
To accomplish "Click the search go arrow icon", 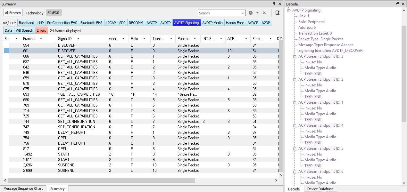I will coord(251,13).
